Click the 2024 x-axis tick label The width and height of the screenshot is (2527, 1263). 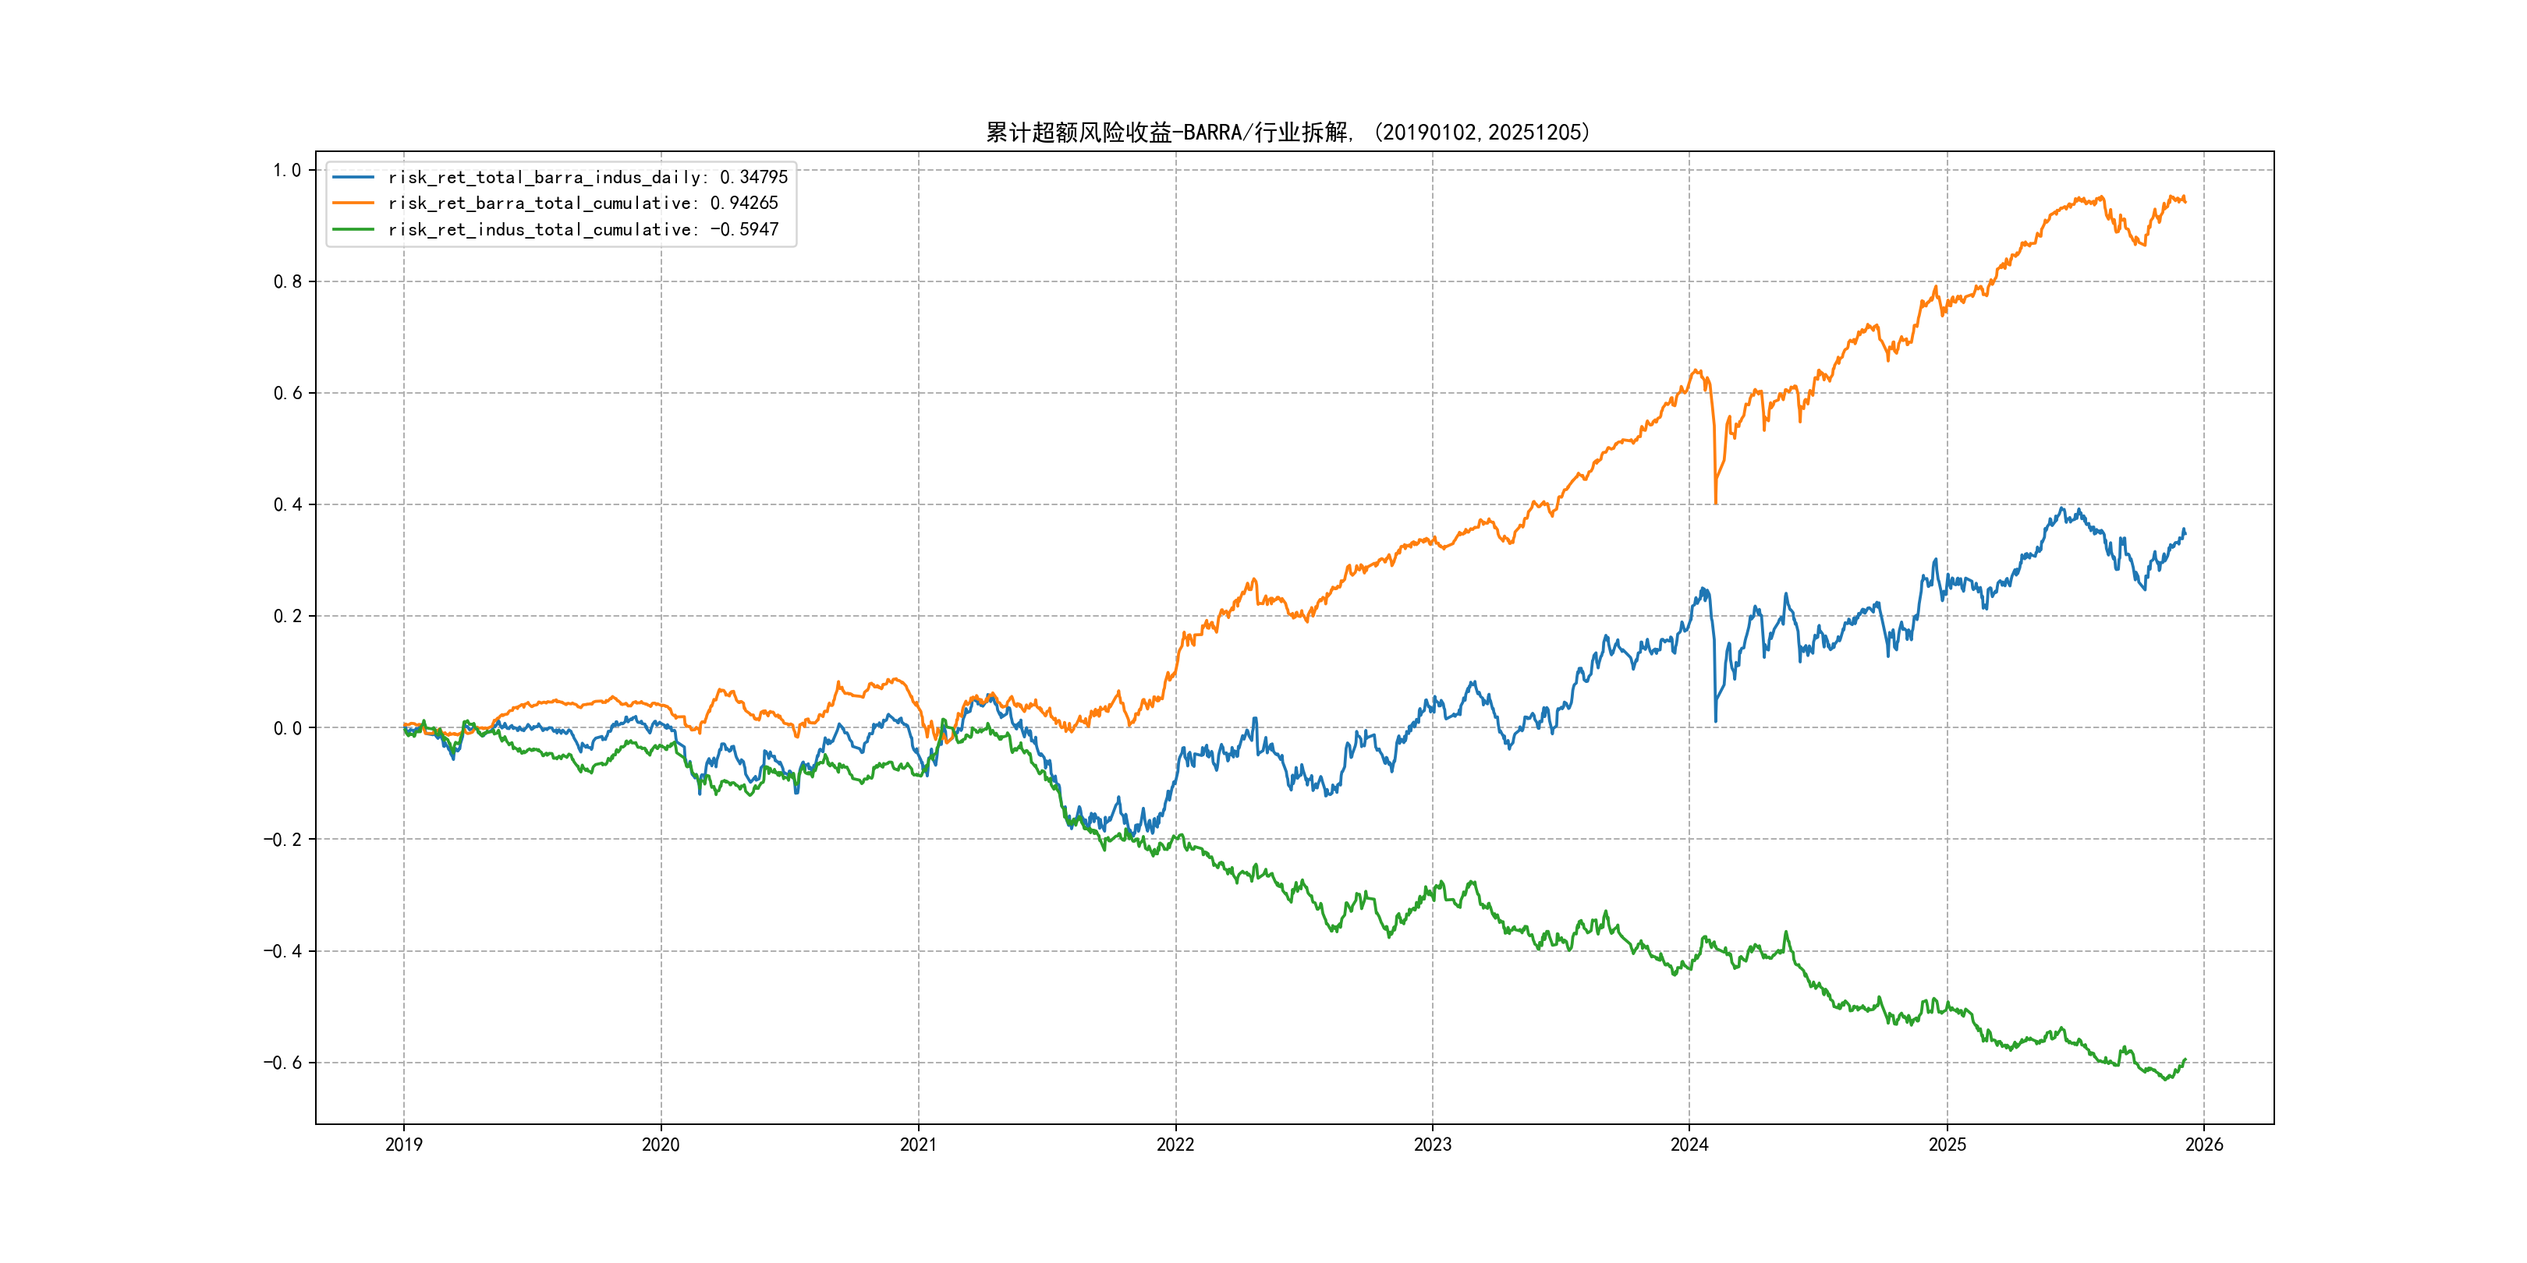1689,1144
